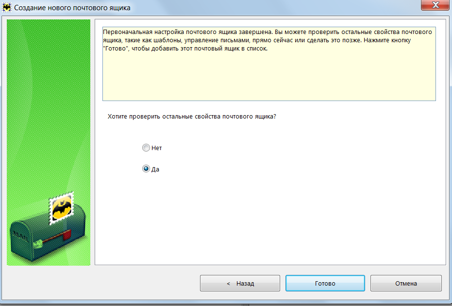
Task: Cancel mailbox creation with Отмена
Action: pyautogui.click(x=406, y=283)
